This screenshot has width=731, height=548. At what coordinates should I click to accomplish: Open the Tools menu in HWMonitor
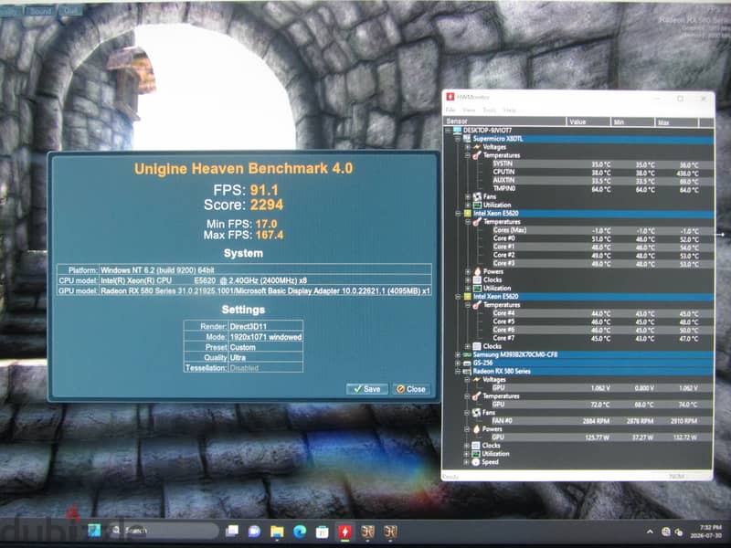(489, 110)
